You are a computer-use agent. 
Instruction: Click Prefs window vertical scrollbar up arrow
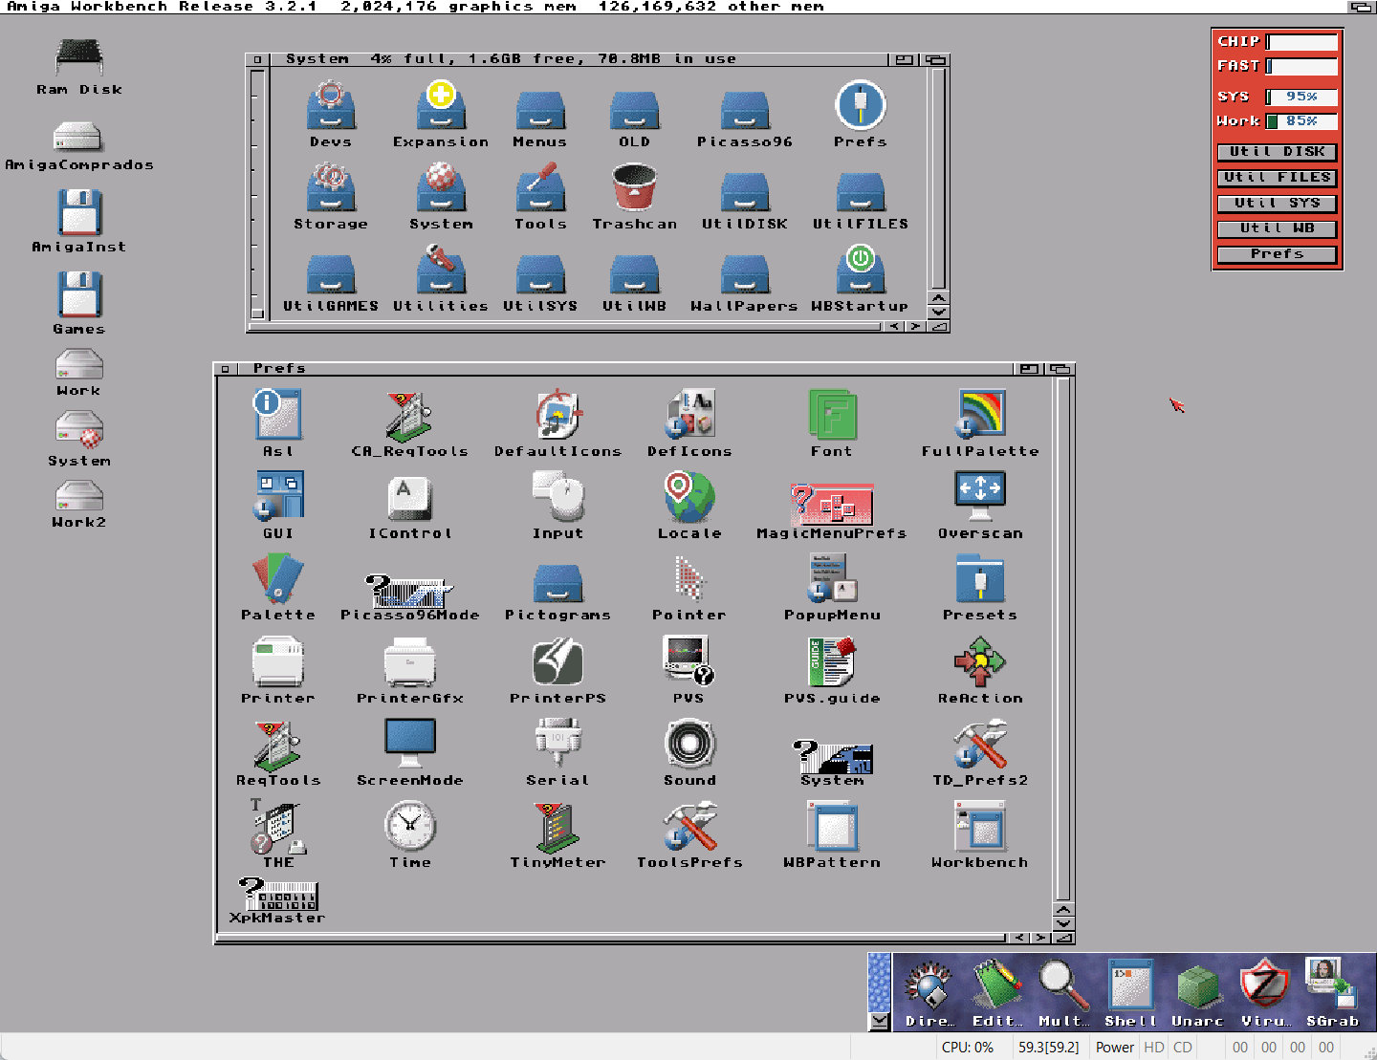(x=1063, y=909)
